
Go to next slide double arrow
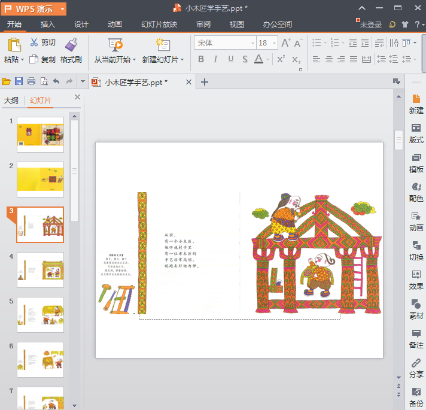tap(398, 394)
